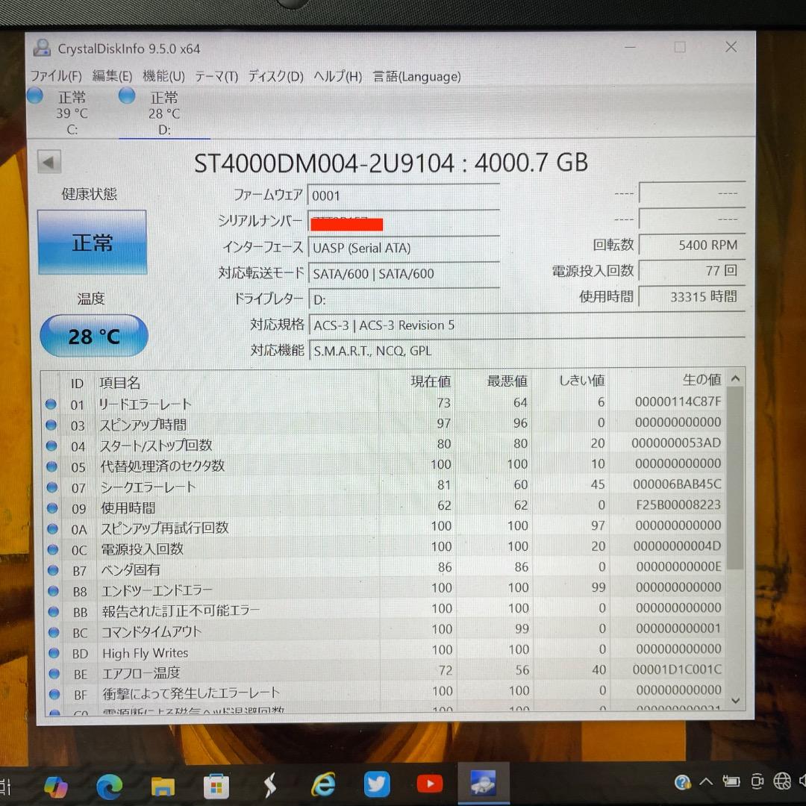Image resolution: width=806 pixels, height=806 pixels.
Task: Select the row named リードエラーレート
Action: click(x=384, y=403)
